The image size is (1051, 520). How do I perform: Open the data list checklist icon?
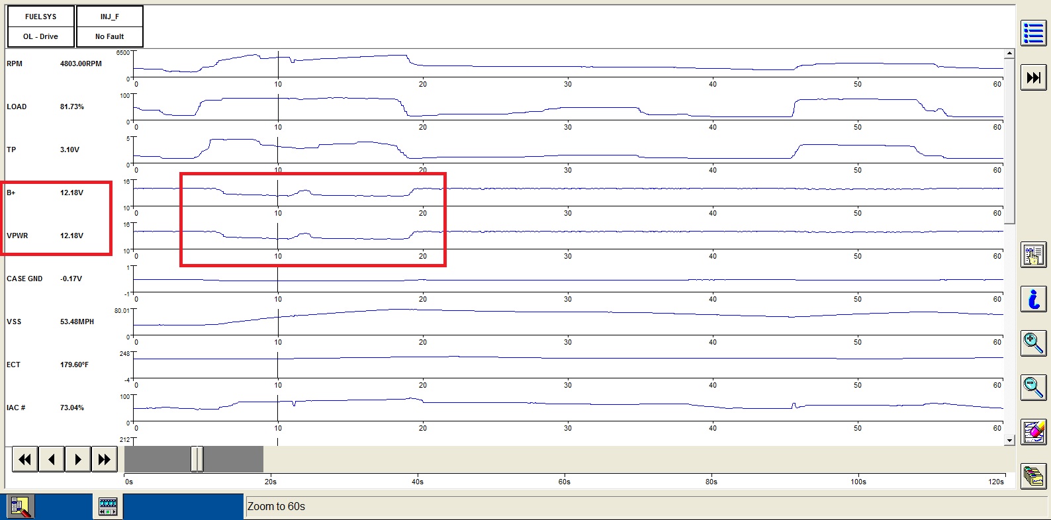[1033, 255]
